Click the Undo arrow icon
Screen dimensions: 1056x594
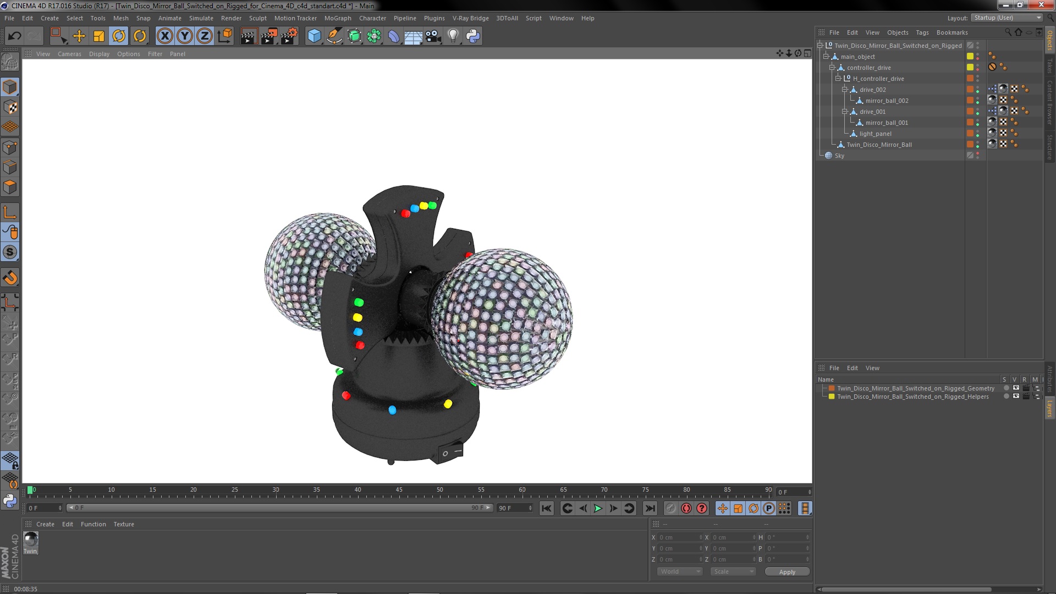(14, 36)
